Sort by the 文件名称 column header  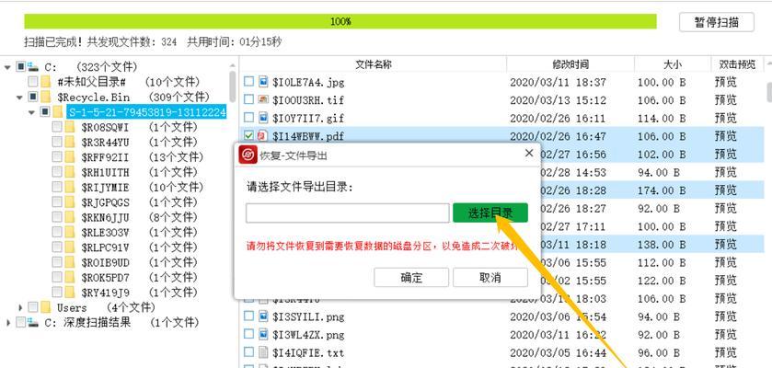click(374, 64)
